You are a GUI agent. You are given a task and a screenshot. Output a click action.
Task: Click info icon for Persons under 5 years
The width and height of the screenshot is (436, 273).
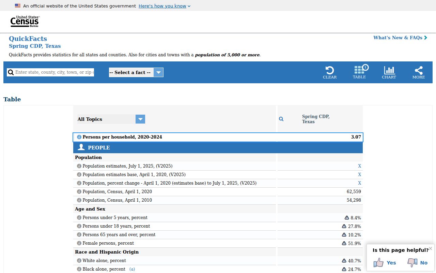79,218
